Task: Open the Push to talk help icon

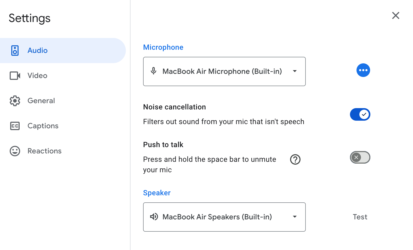Action: coord(295,159)
